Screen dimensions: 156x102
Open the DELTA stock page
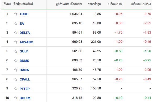[x=25, y=33]
